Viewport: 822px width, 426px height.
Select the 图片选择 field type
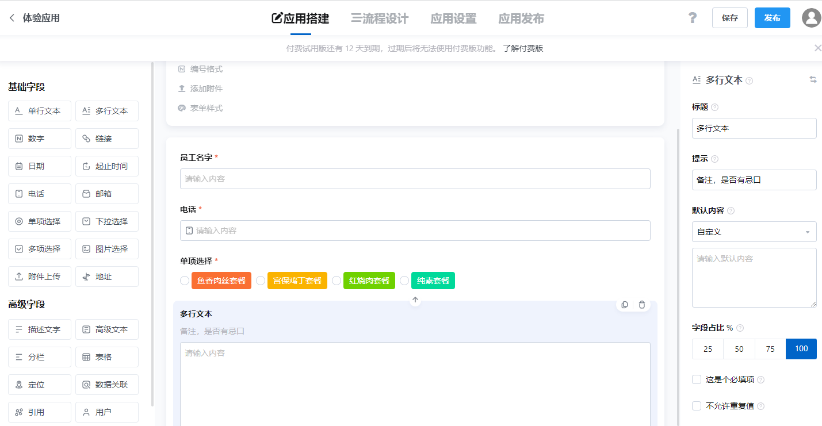pyautogui.click(x=106, y=248)
